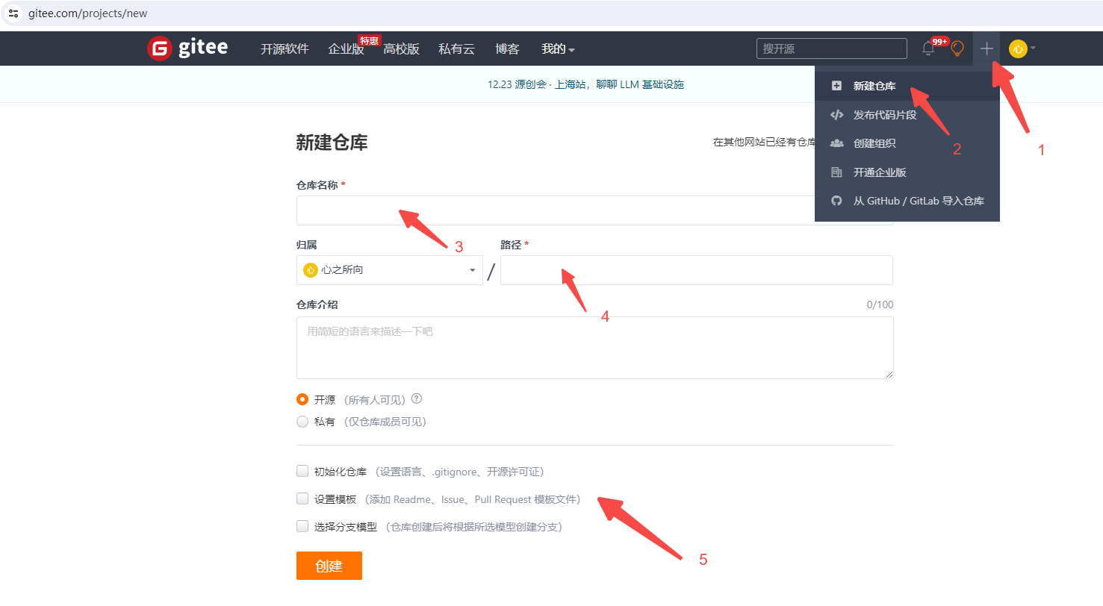Click the building icon beside 开通企业版

836,172
